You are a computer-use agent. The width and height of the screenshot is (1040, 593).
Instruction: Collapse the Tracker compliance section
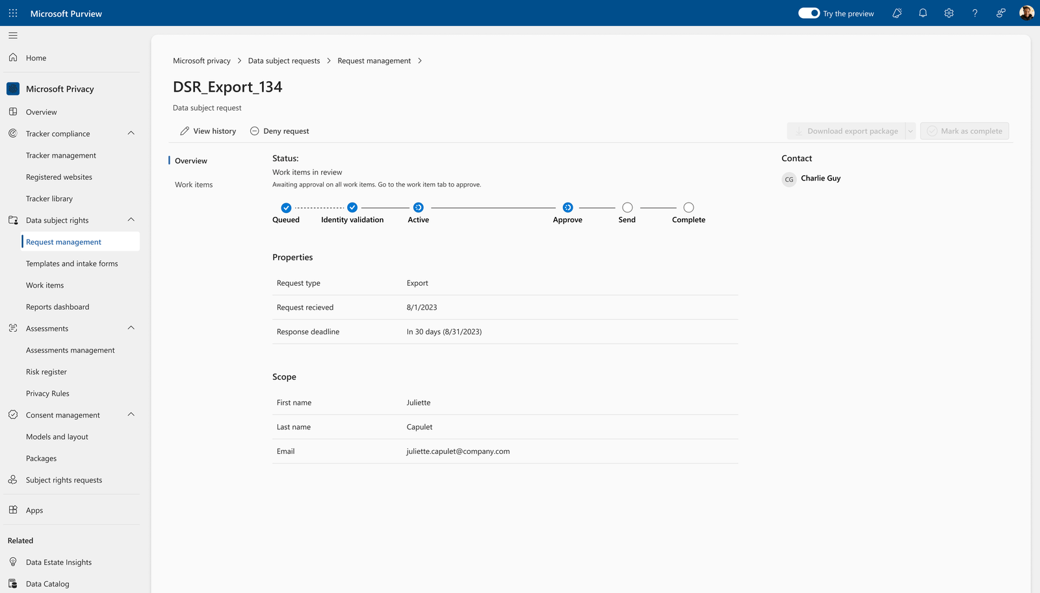coord(131,133)
